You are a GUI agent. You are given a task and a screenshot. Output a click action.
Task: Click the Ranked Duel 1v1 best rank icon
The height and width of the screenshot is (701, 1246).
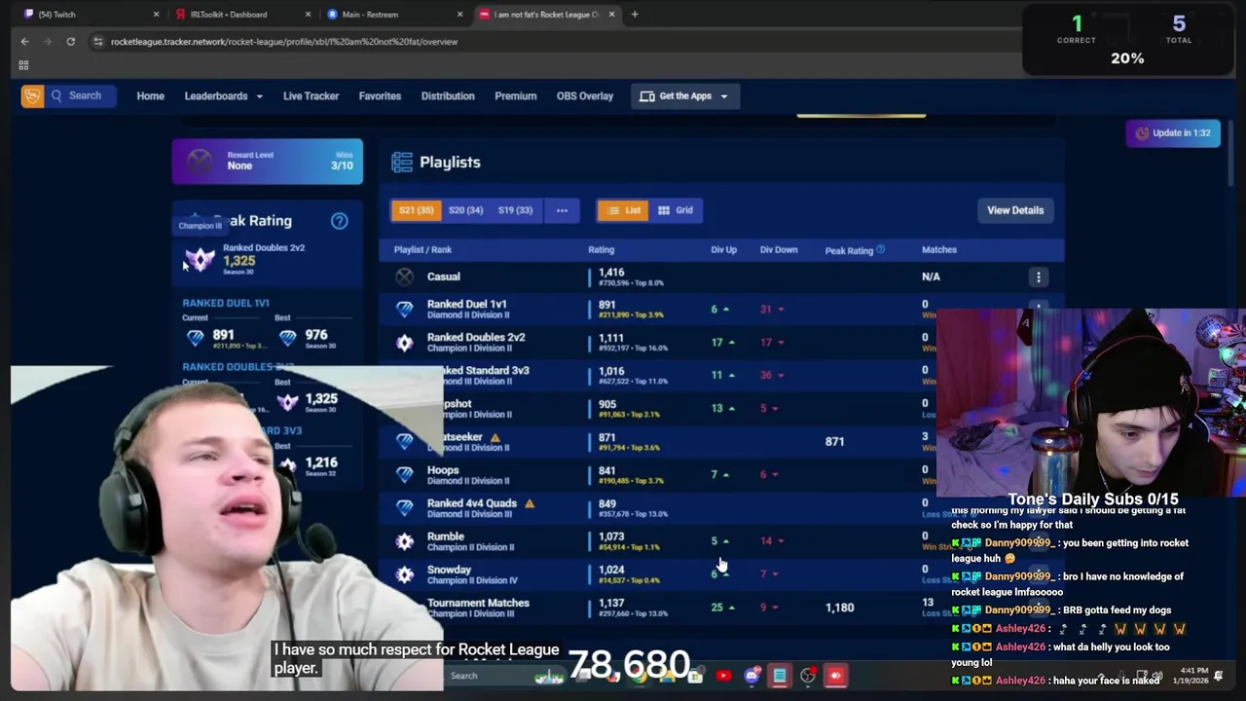[287, 337]
